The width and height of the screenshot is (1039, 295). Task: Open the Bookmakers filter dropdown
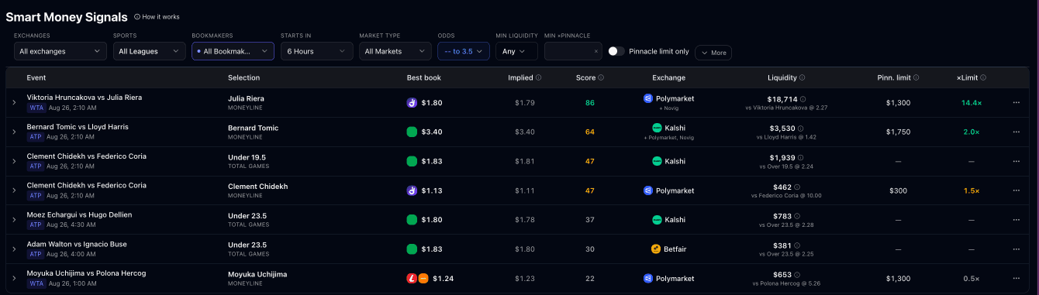coord(233,51)
